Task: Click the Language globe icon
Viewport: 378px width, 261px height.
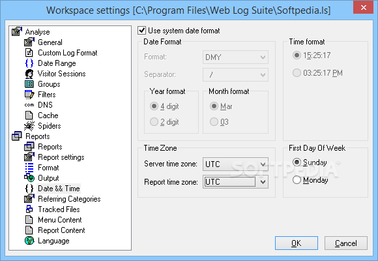Action: pyautogui.click(x=29, y=241)
